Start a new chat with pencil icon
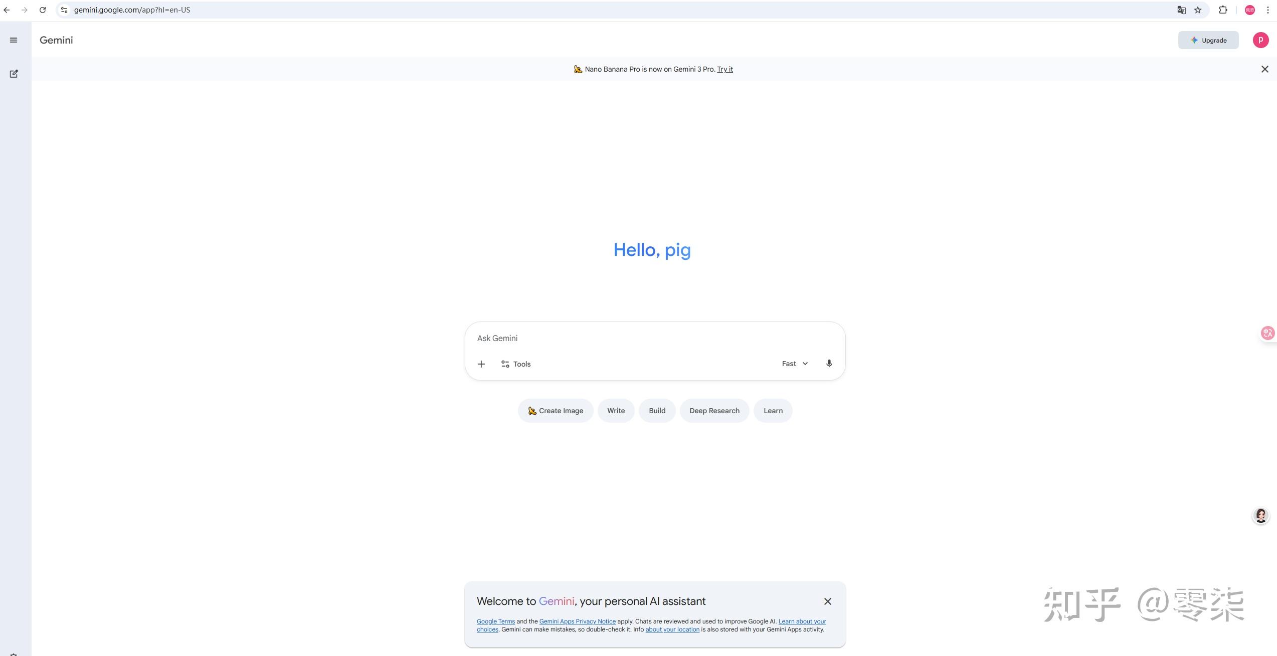This screenshot has width=1277, height=656. pyautogui.click(x=14, y=74)
